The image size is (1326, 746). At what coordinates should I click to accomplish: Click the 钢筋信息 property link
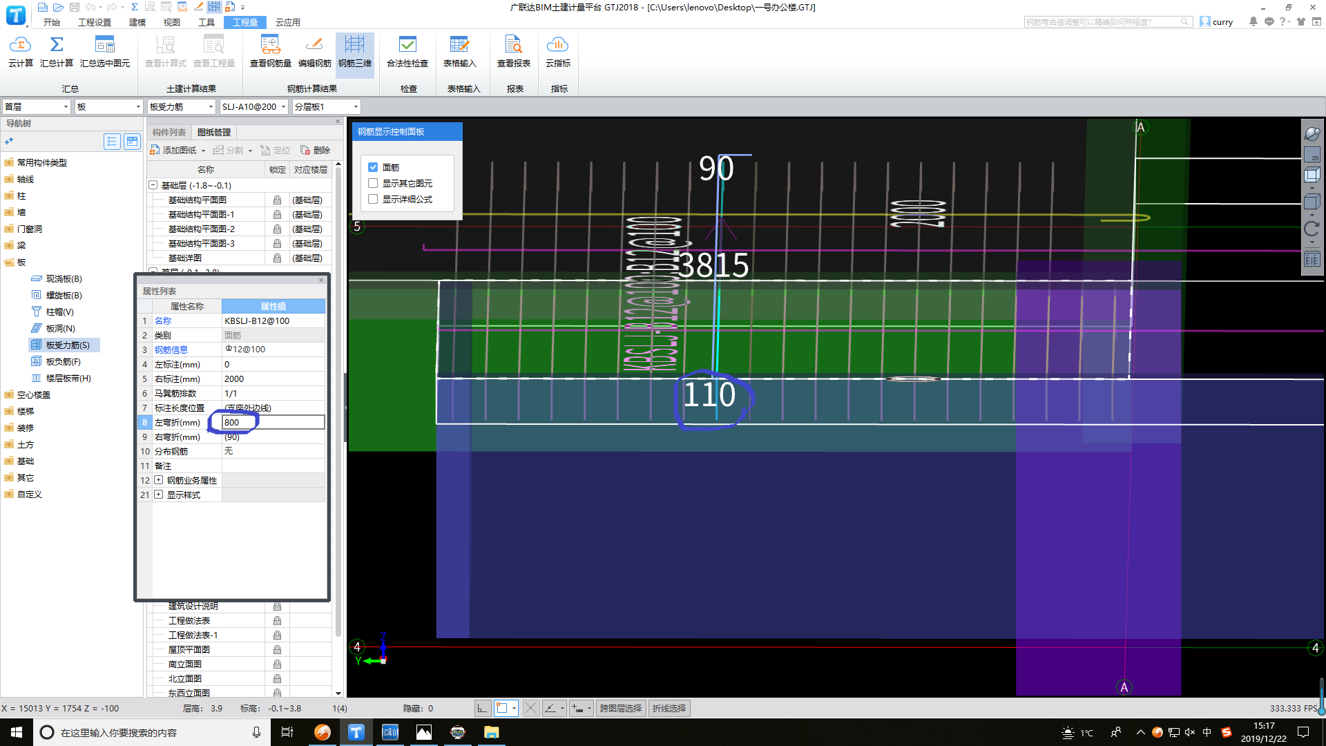pyautogui.click(x=171, y=350)
